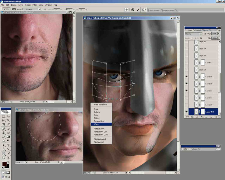Select the Lasso tool in the toolbox
Screen dimensions: 225x180
tap(3, 120)
